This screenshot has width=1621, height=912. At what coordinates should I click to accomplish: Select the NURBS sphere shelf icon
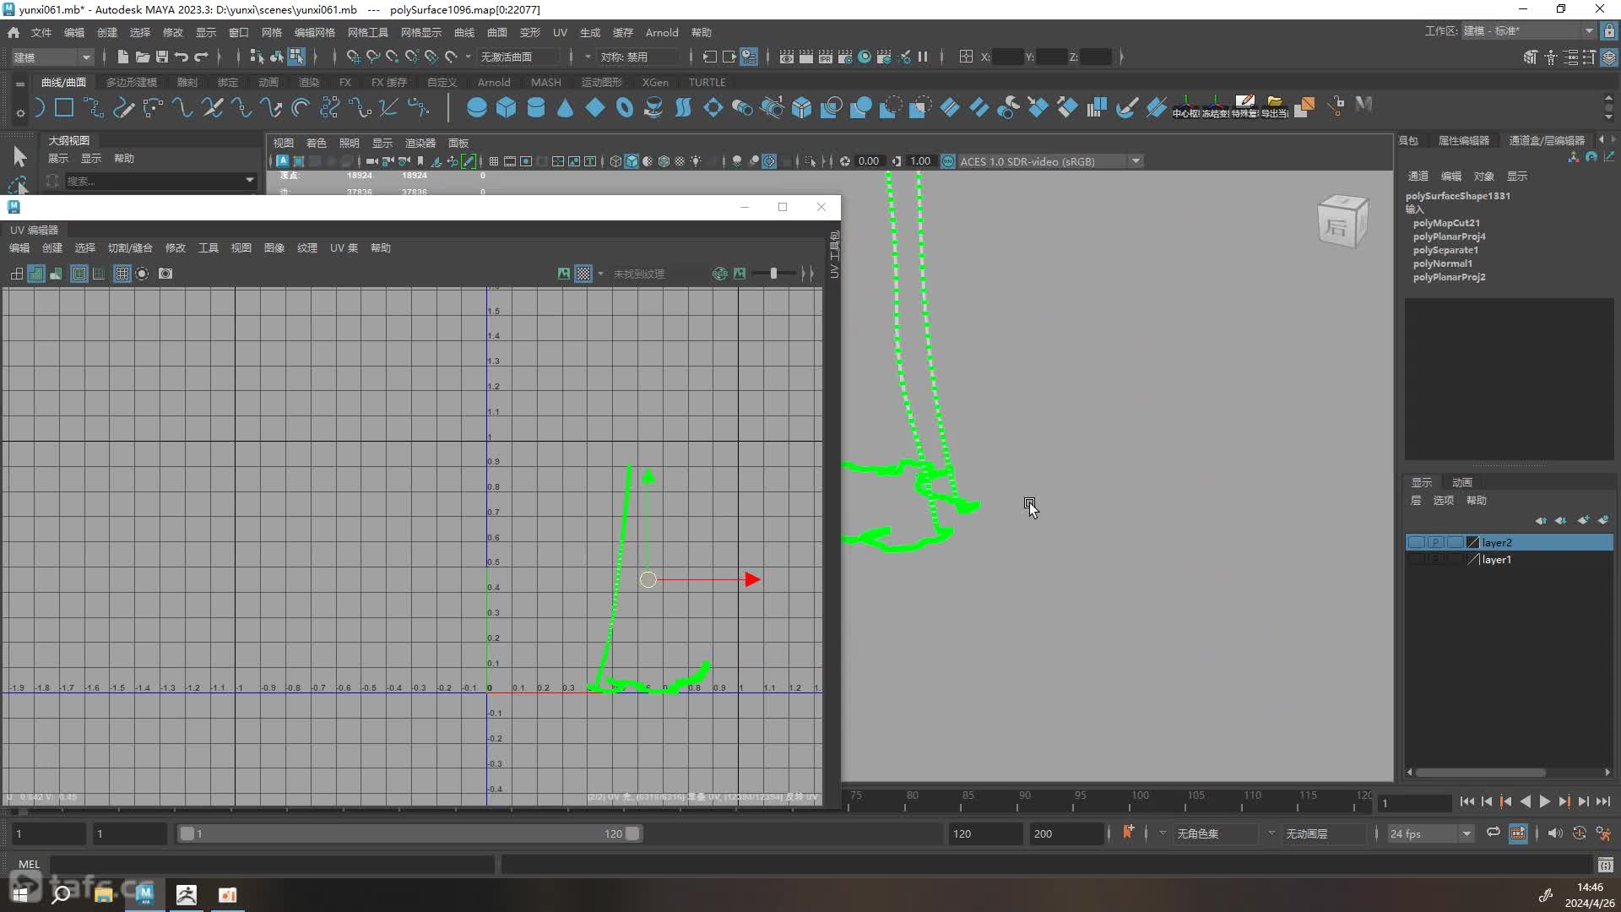point(477,107)
